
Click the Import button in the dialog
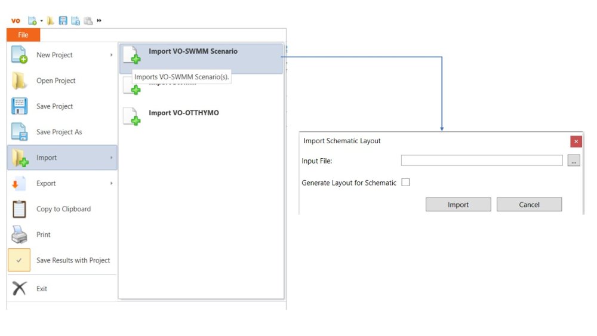point(458,205)
